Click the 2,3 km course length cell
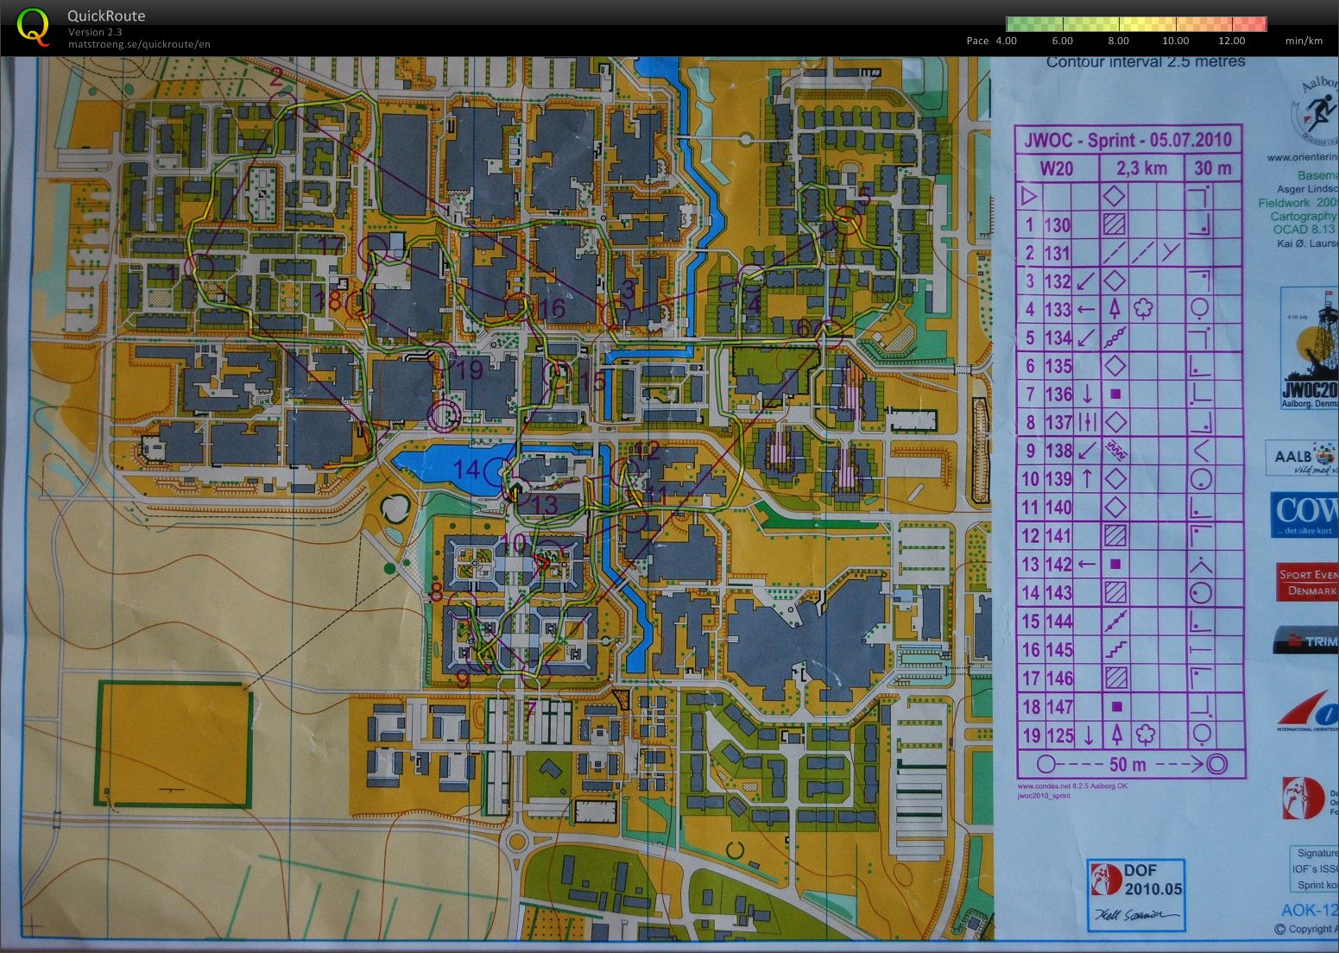1339x953 pixels. tap(1141, 168)
